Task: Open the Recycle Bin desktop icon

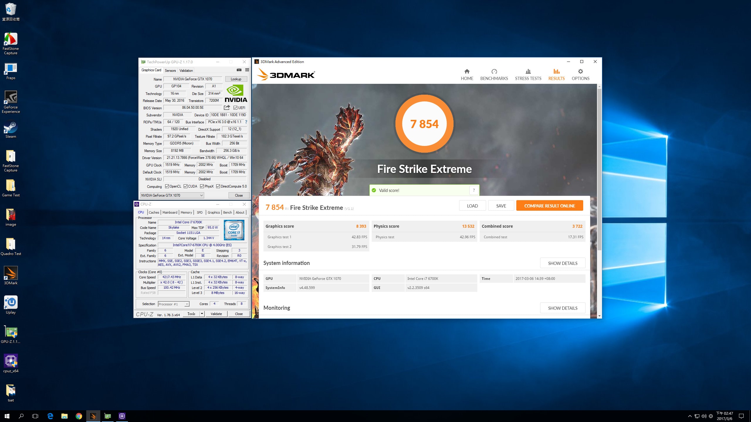Action: point(11,12)
